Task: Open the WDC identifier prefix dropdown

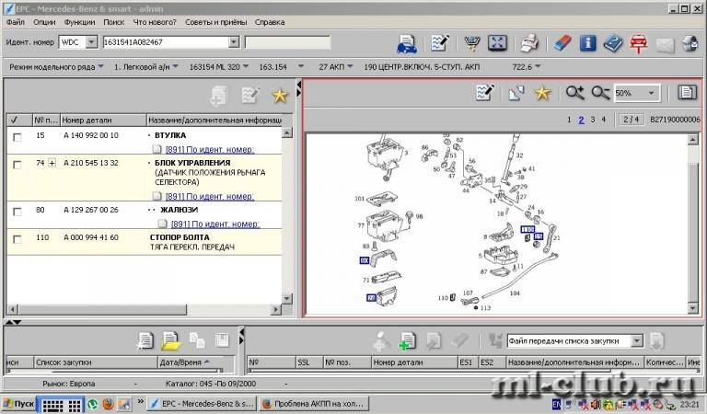Action: coord(91,42)
